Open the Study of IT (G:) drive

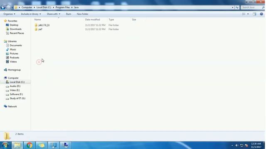pos(17,99)
